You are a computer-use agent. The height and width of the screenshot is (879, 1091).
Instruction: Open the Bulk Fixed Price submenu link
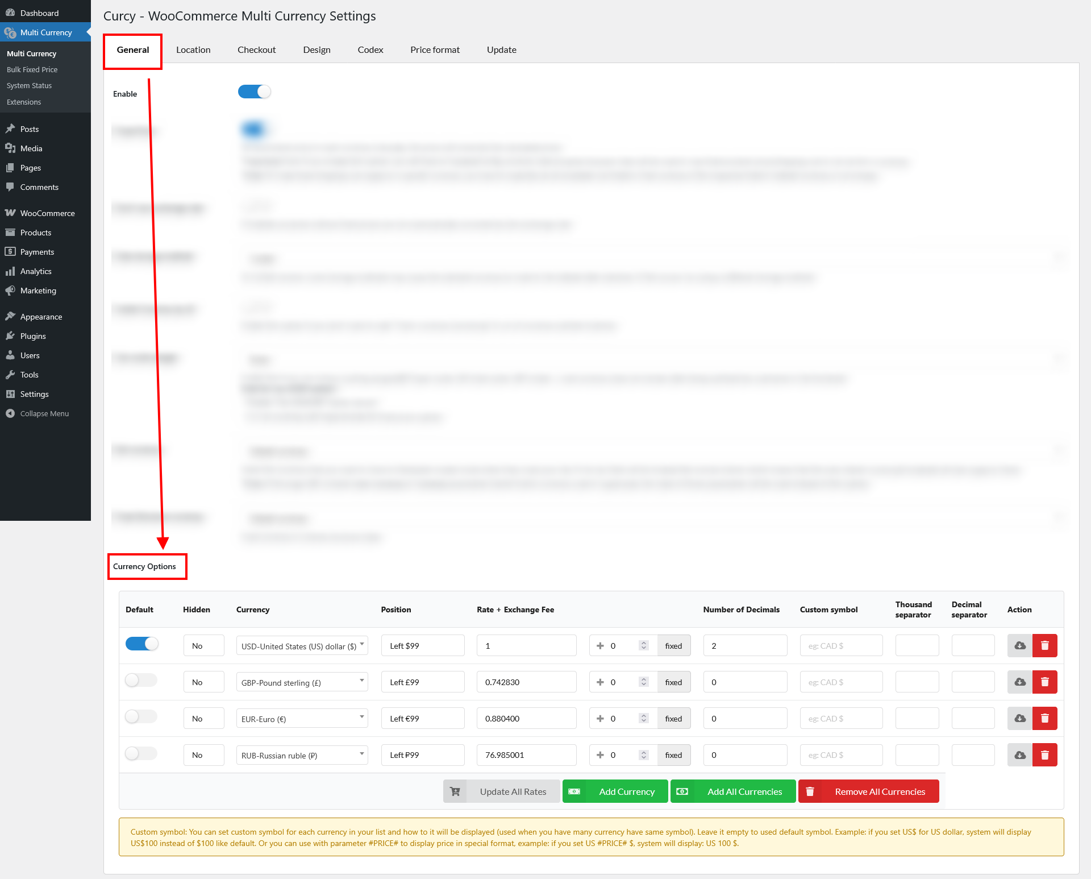point(32,69)
